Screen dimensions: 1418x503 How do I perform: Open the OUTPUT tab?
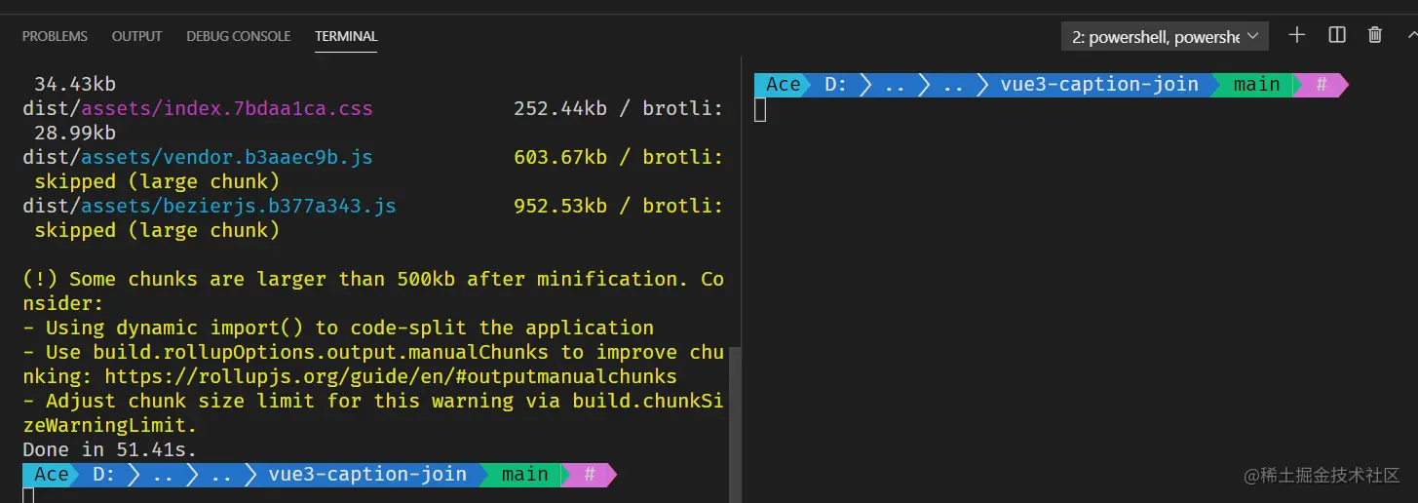tap(136, 36)
